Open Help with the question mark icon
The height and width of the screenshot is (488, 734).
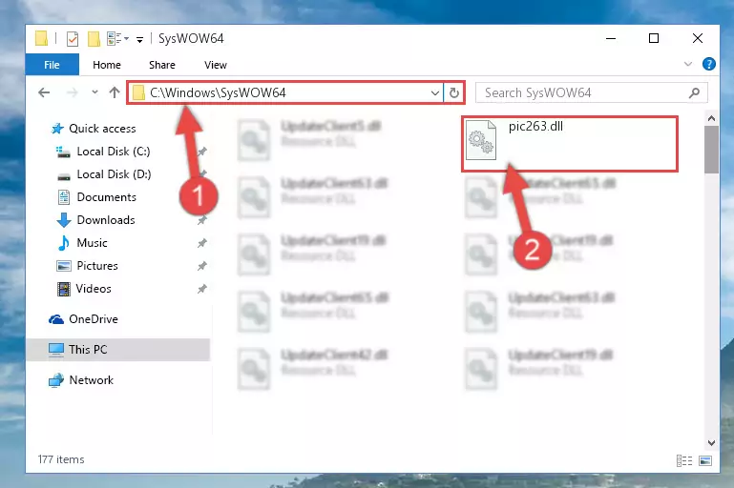709,64
